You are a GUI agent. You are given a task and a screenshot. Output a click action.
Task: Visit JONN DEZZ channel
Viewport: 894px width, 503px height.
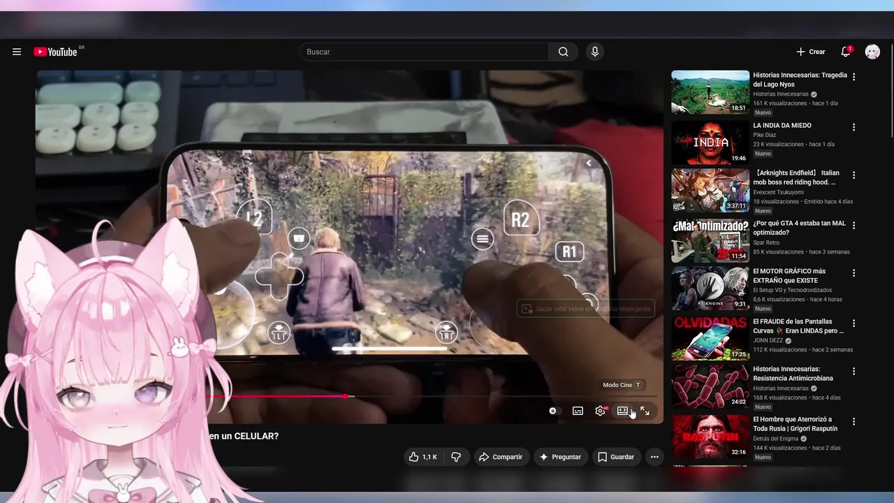[768, 341]
